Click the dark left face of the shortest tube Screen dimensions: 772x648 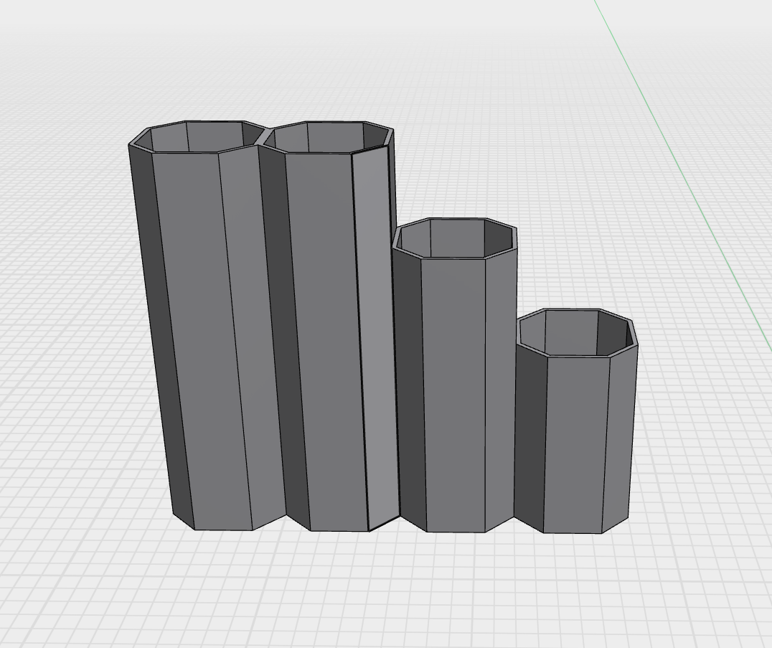coord(529,438)
